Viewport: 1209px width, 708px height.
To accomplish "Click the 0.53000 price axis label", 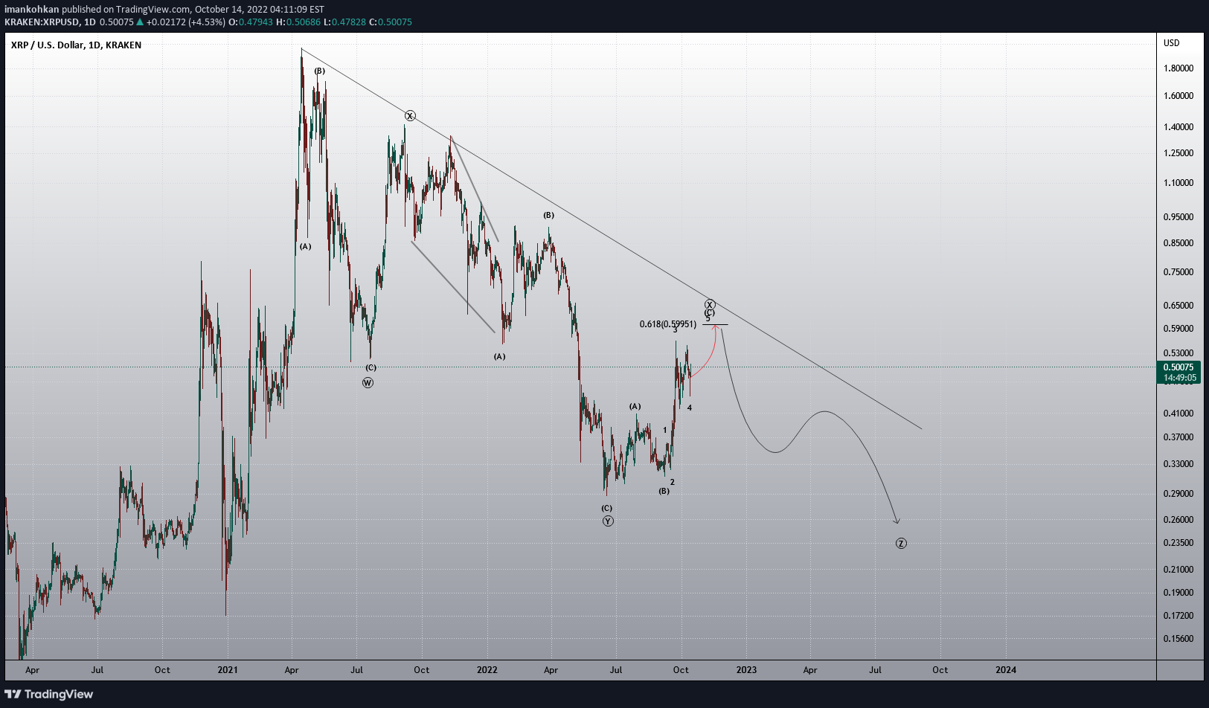I will coord(1178,353).
